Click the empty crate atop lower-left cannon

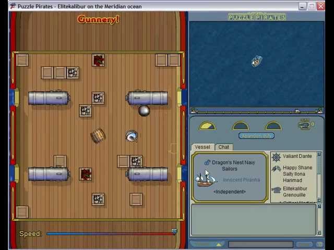[x=60, y=161]
